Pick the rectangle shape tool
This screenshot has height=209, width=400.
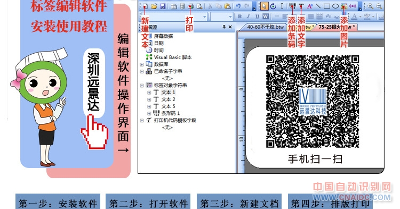(x=327, y=6)
